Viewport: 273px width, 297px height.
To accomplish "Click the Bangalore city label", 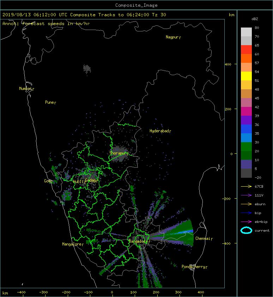I will coord(139,242).
